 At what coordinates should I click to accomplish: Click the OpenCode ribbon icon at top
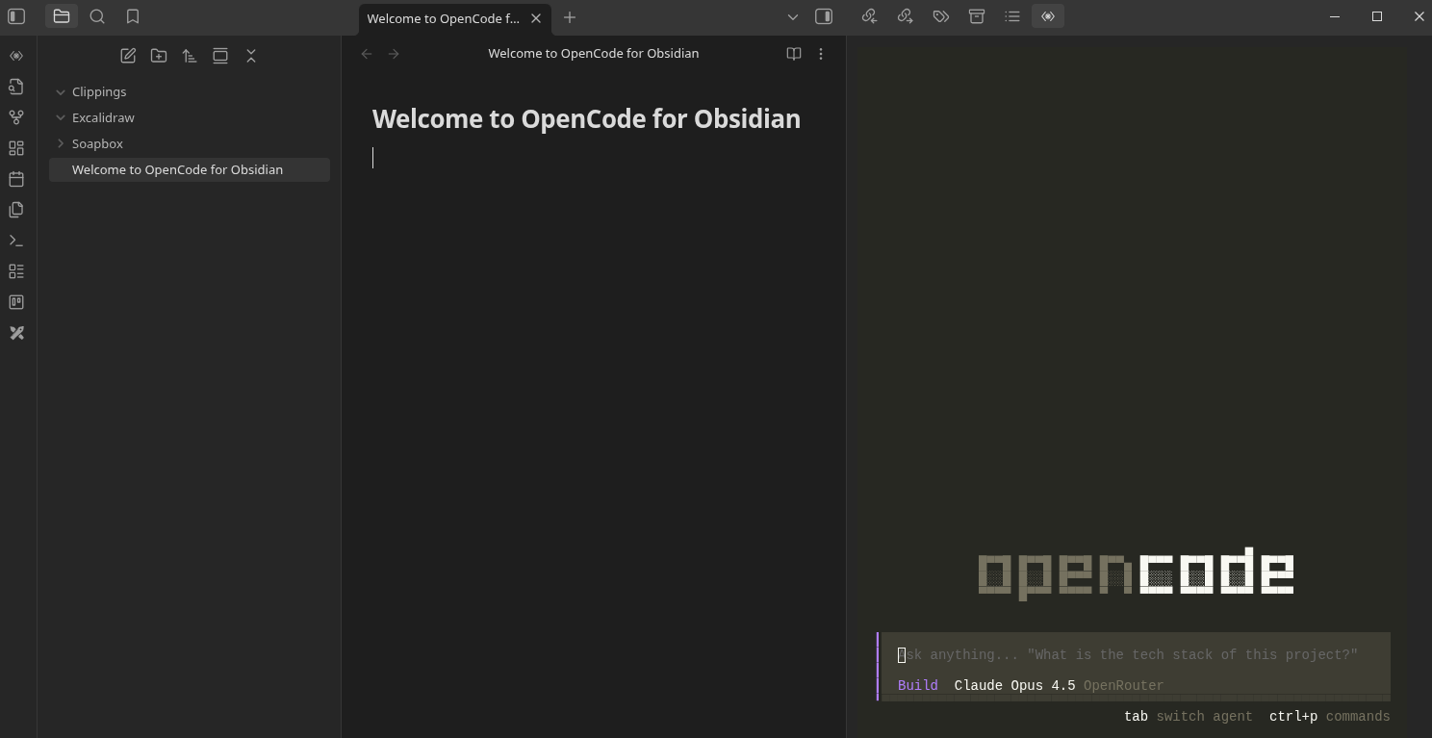coord(16,56)
